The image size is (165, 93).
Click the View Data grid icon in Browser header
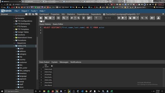30,14
